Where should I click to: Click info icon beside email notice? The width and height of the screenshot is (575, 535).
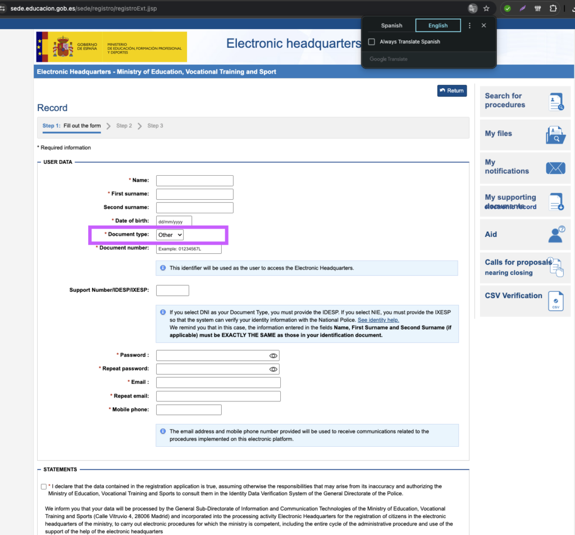pos(163,432)
